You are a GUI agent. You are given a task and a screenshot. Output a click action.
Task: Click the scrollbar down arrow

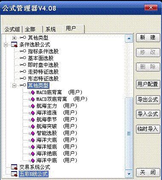coord(129,174)
